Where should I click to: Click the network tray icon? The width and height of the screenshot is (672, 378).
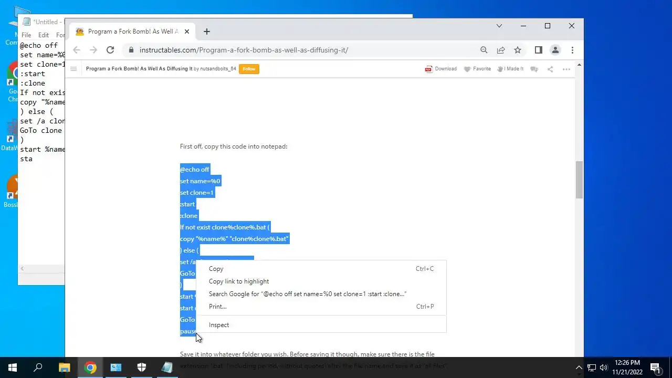[x=591, y=367]
